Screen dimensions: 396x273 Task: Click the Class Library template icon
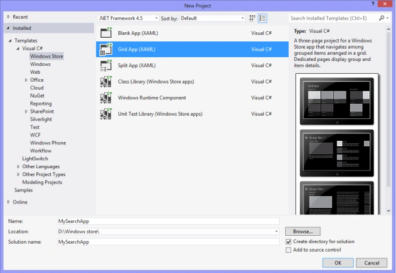coord(106,82)
